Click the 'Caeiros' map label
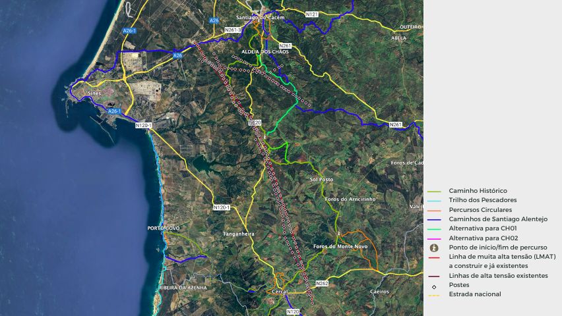The width and height of the screenshot is (562, 316). [x=379, y=292]
